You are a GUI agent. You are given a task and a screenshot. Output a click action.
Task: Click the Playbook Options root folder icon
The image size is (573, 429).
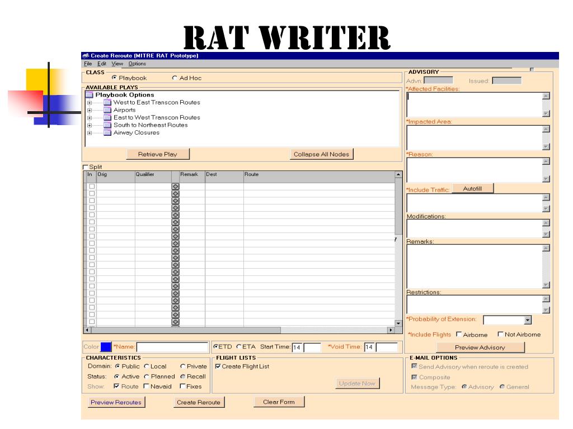(90, 95)
